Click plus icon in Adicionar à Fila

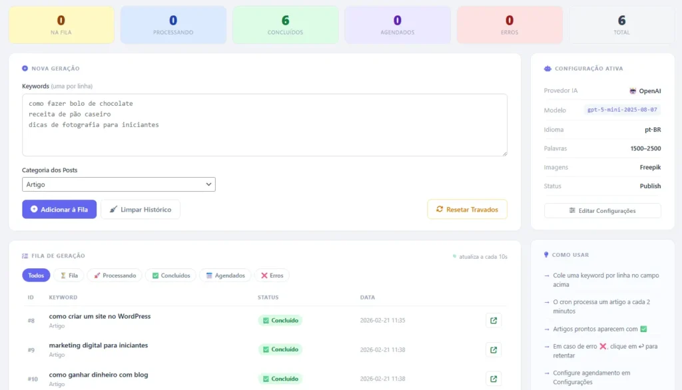[33, 209]
